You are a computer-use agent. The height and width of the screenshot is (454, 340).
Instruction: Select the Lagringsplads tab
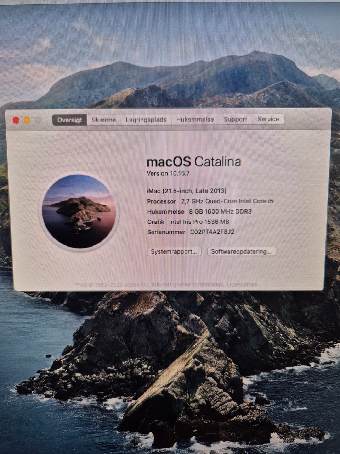coord(146,120)
